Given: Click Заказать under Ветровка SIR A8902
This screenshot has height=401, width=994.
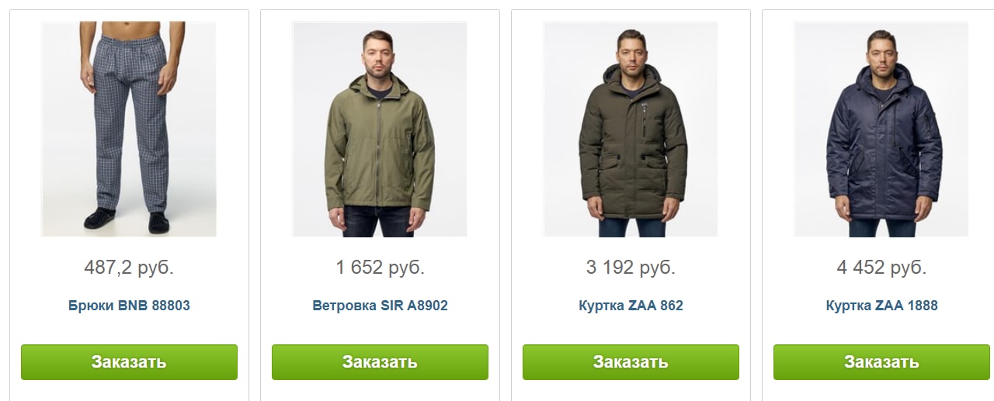Looking at the screenshot, I should tap(380, 362).
